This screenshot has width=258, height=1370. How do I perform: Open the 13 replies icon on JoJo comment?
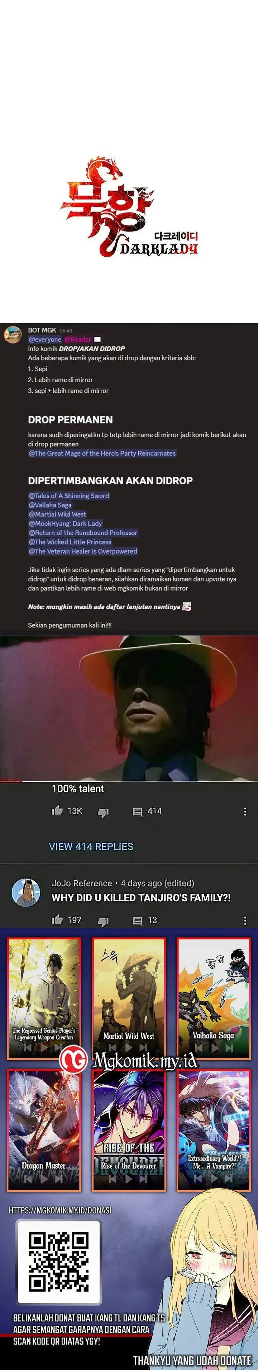(138, 921)
